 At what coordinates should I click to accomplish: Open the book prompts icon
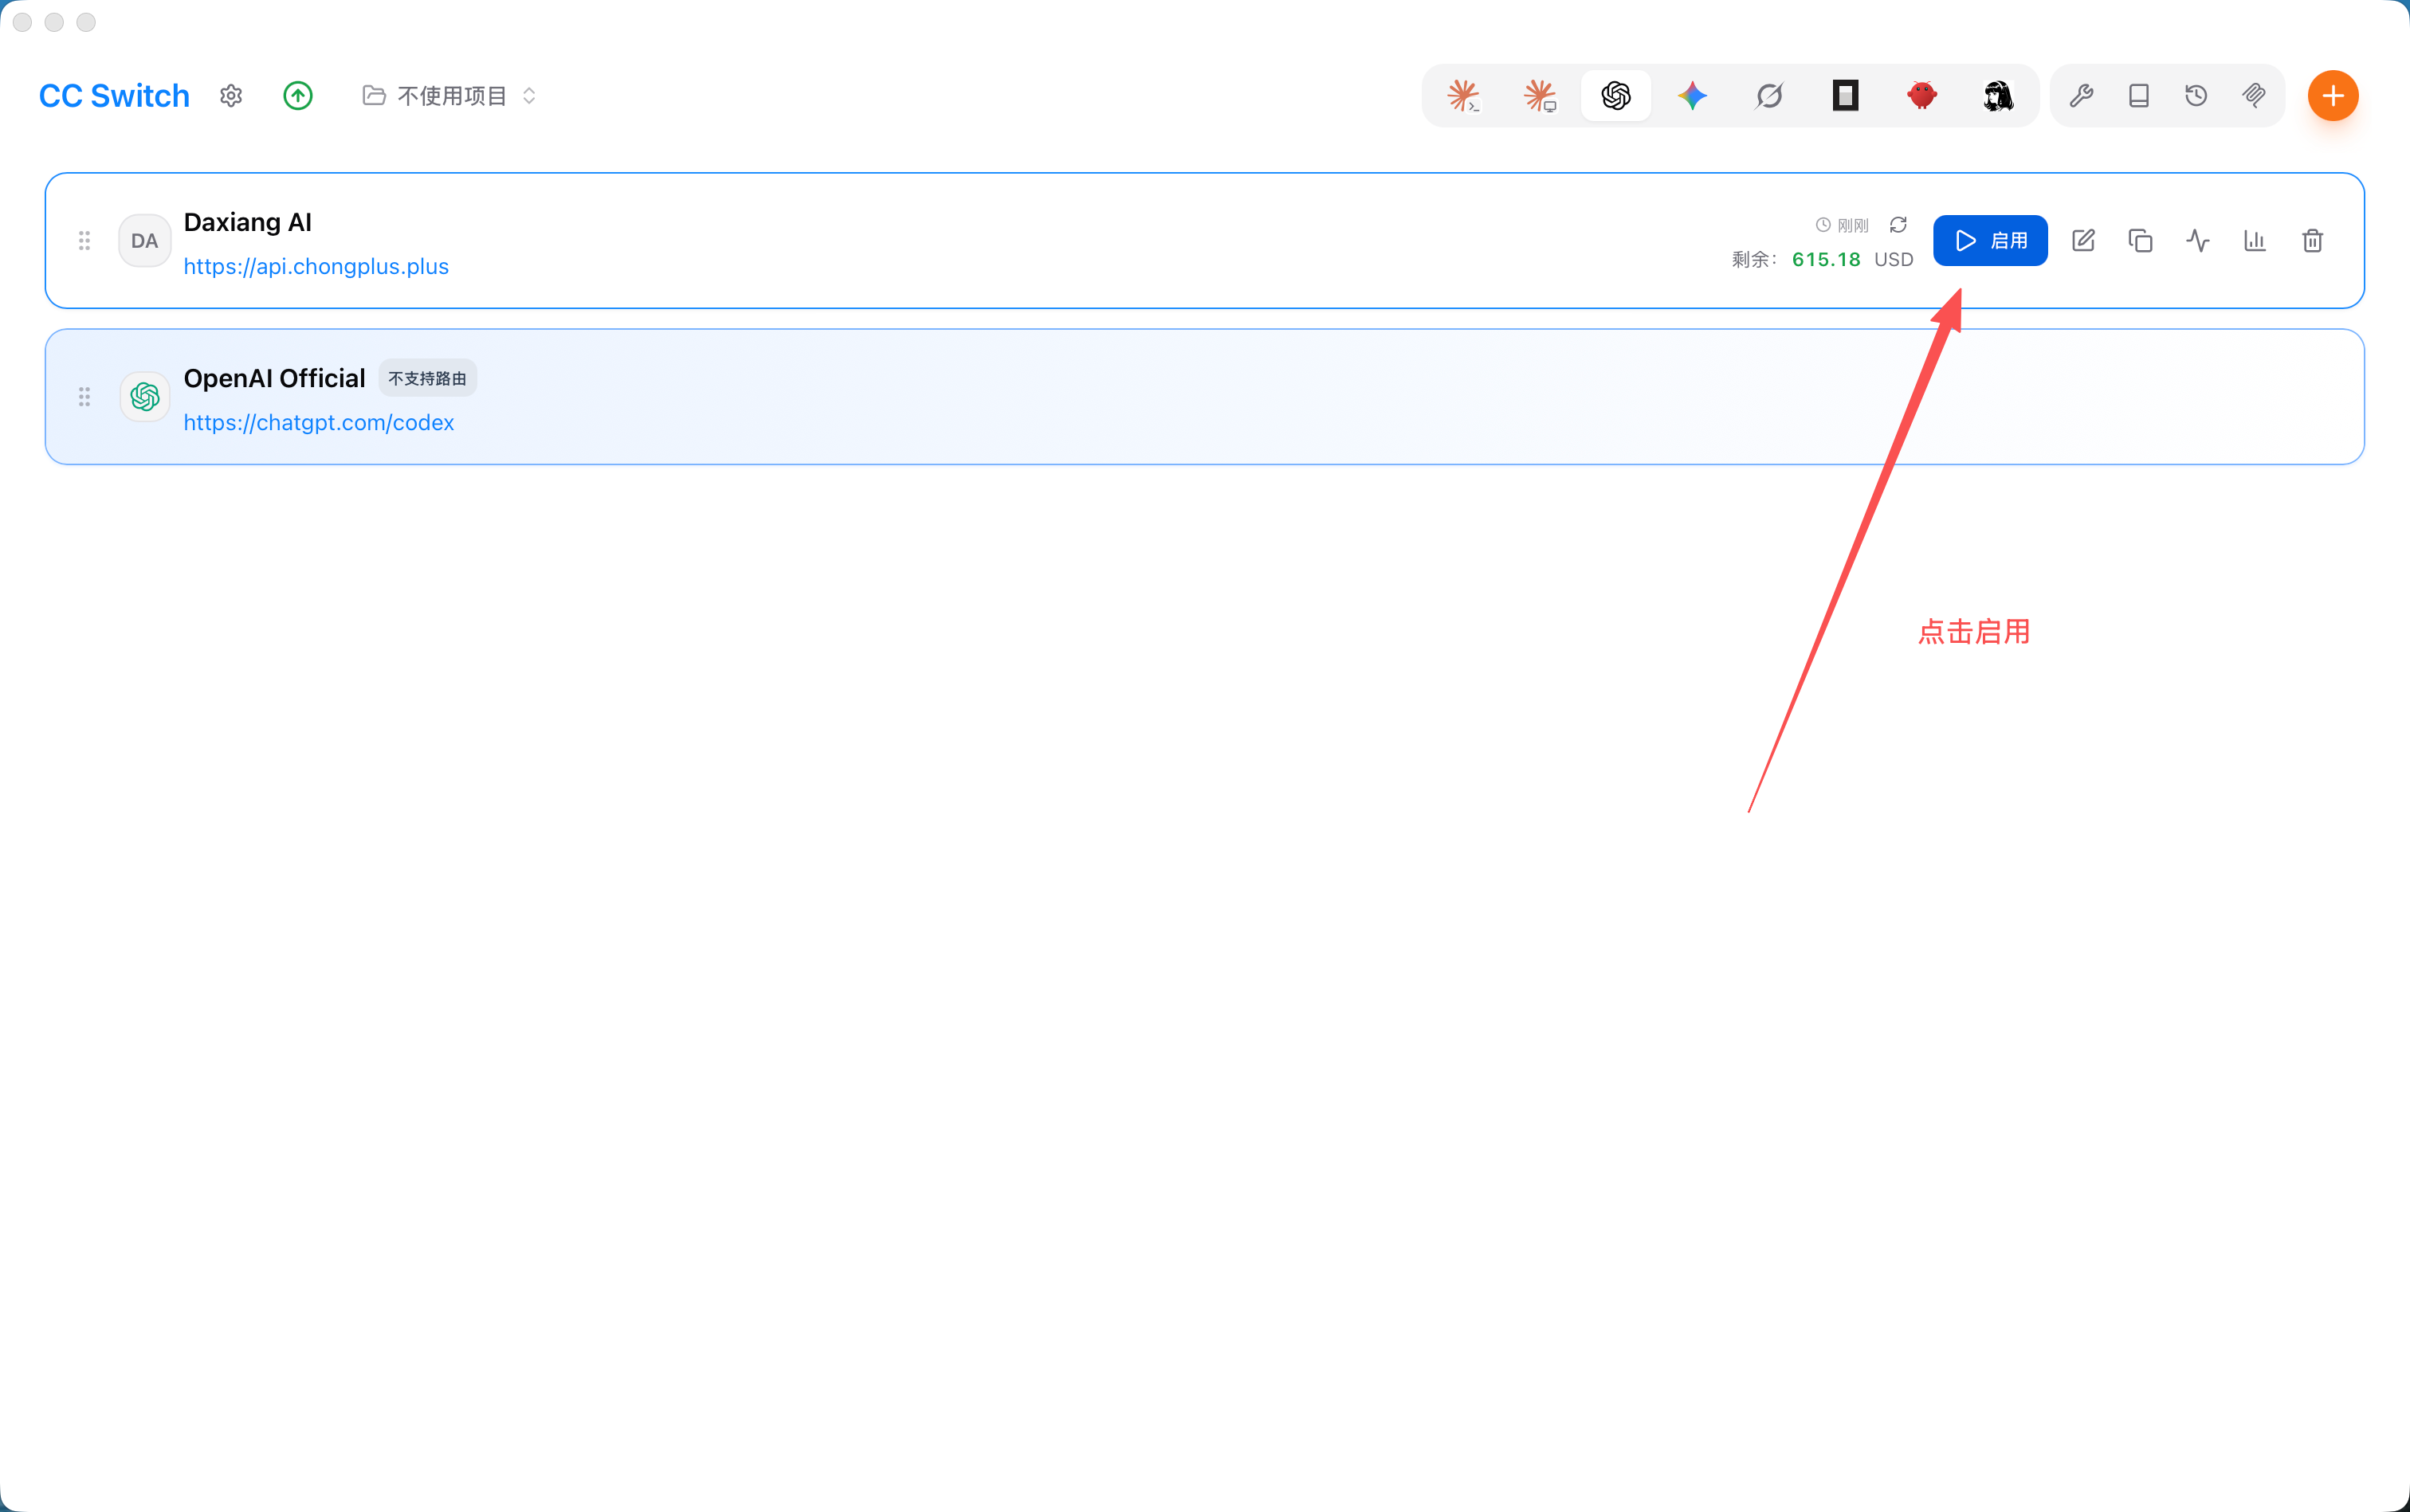point(2139,96)
